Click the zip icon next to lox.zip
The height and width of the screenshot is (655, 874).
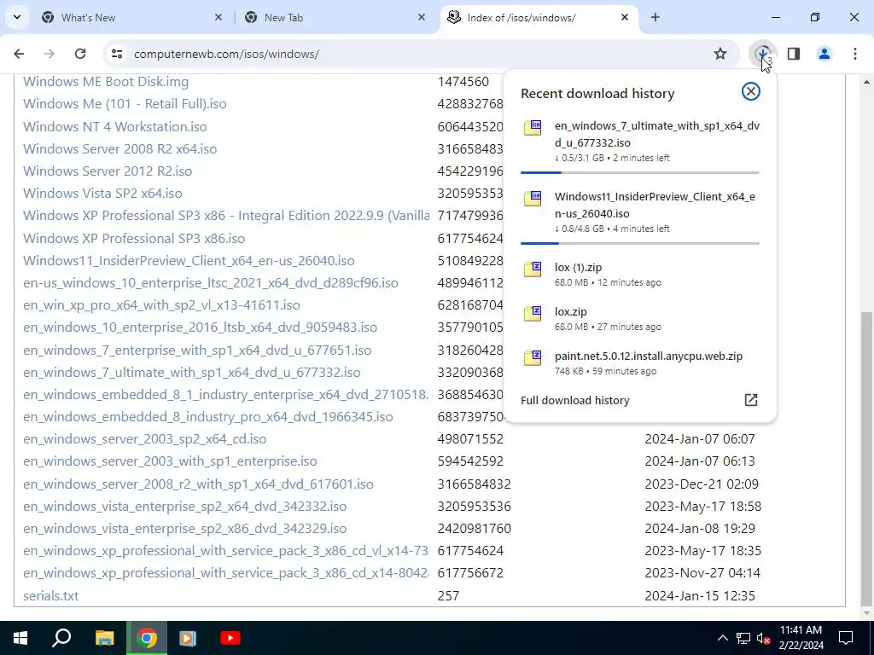pyautogui.click(x=533, y=313)
